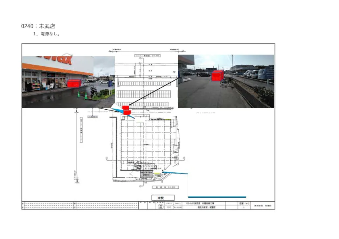
Task: Click the black arrow line between photo and plan
Action: coord(153,92)
